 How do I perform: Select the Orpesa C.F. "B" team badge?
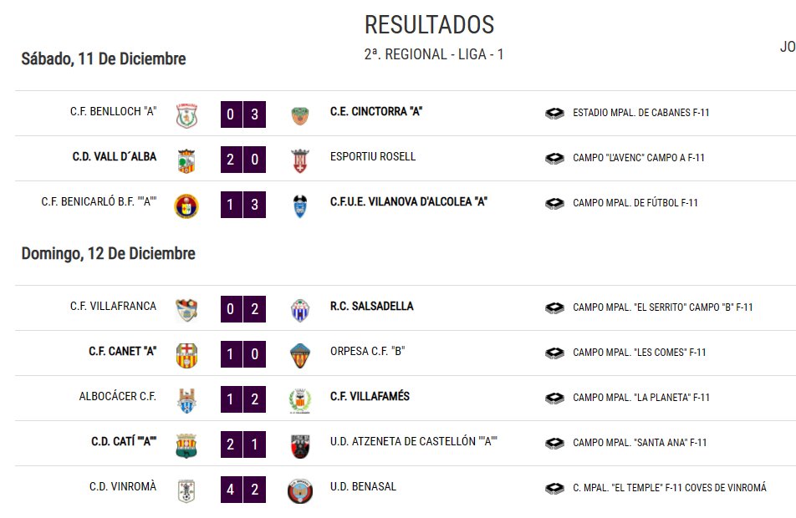coord(300,356)
